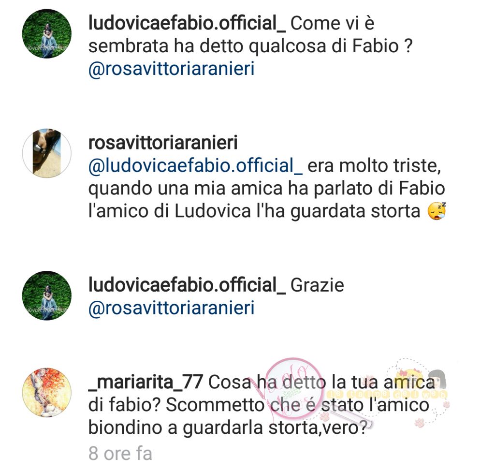The width and height of the screenshot is (495, 472).
Task: Open ludovicaefabio.official_ username beside Grazie
Action: point(187,285)
